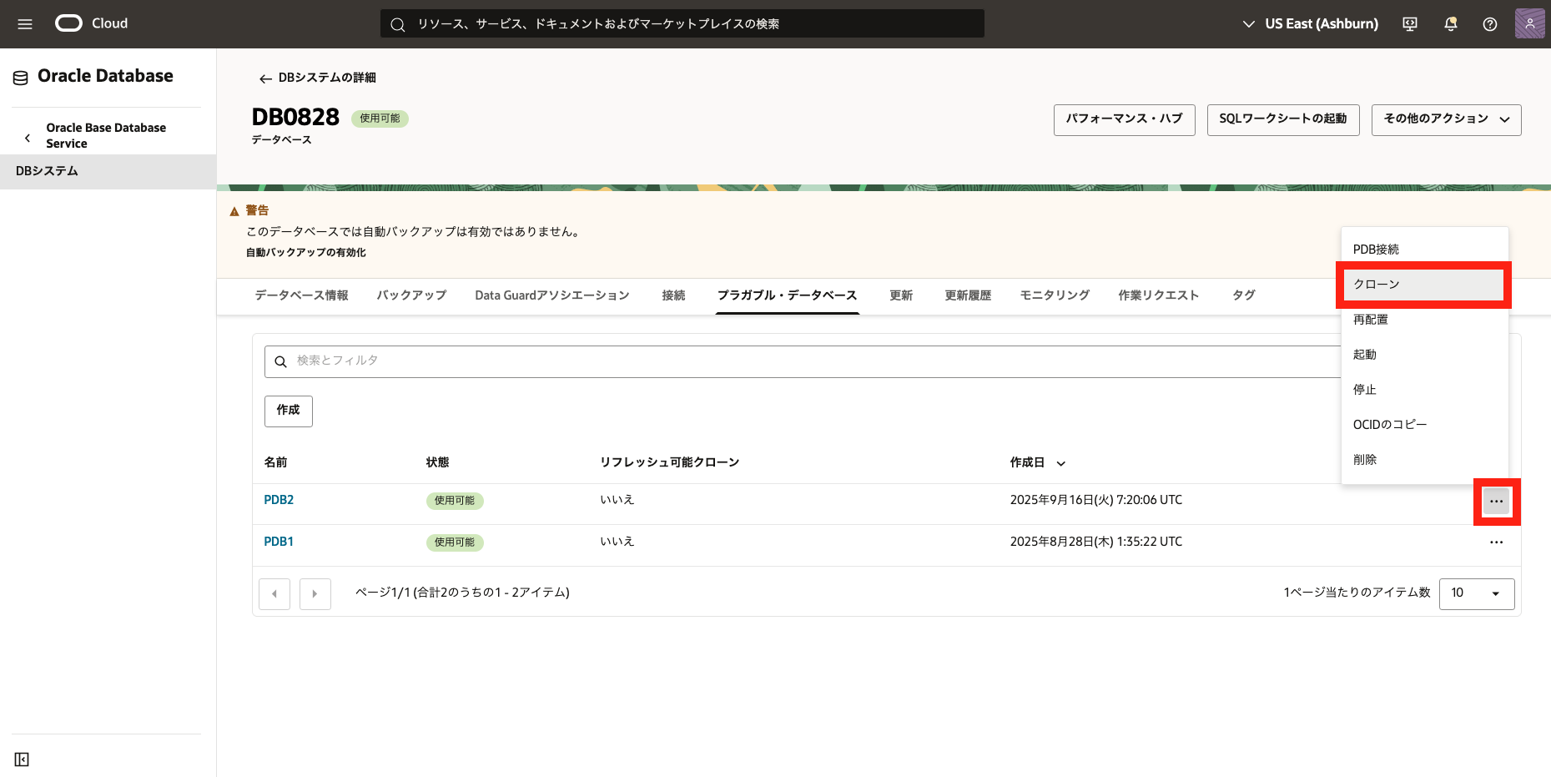Open the actions menu for PDB1
Viewport: 1551px width, 777px height.
click(x=1496, y=542)
